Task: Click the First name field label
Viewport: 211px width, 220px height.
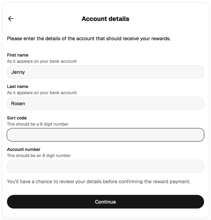Action: click(x=18, y=55)
